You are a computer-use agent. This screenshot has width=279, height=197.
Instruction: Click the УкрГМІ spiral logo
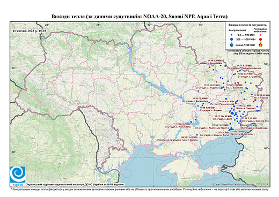pyautogui.click(x=18, y=175)
